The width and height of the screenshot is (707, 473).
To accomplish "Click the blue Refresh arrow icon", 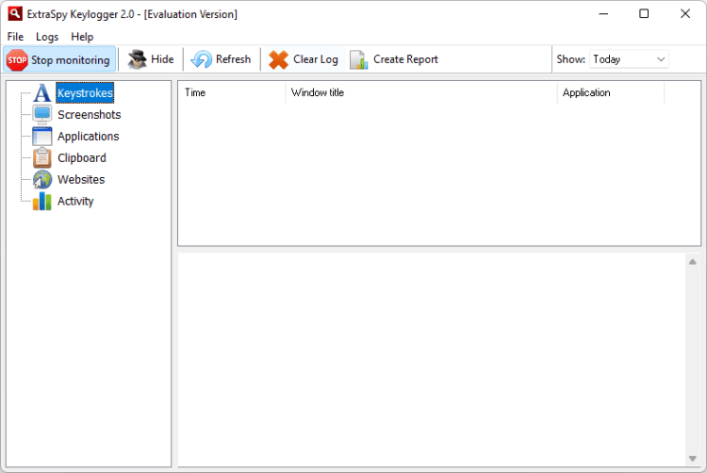I will 201,59.
